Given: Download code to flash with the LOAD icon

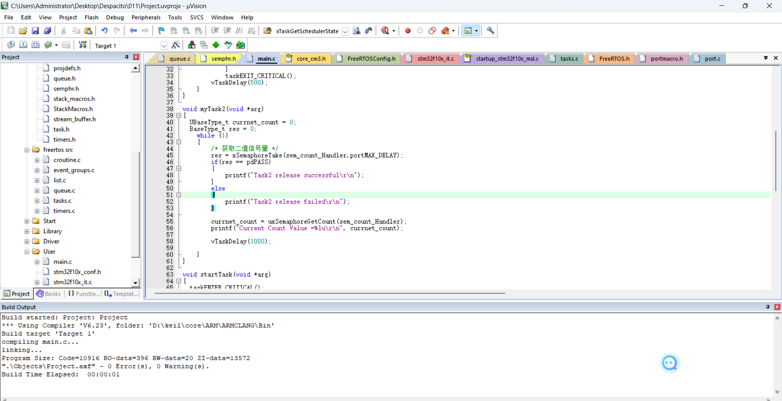Looking at the screenshot, I should click(83, 45).
